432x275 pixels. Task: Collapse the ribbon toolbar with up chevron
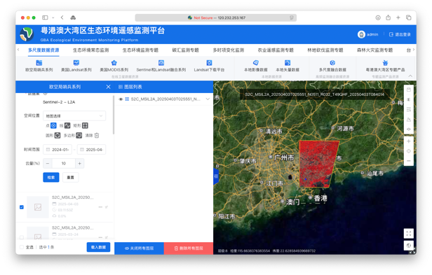click(x=410, y=76)
